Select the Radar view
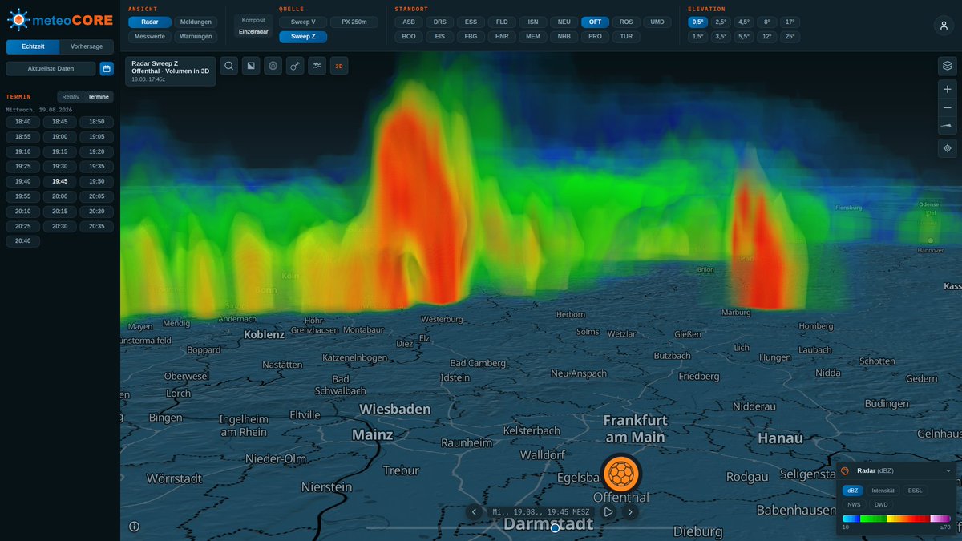The height and width of the screenshot is (541, 962). click(x=150, y=22)
